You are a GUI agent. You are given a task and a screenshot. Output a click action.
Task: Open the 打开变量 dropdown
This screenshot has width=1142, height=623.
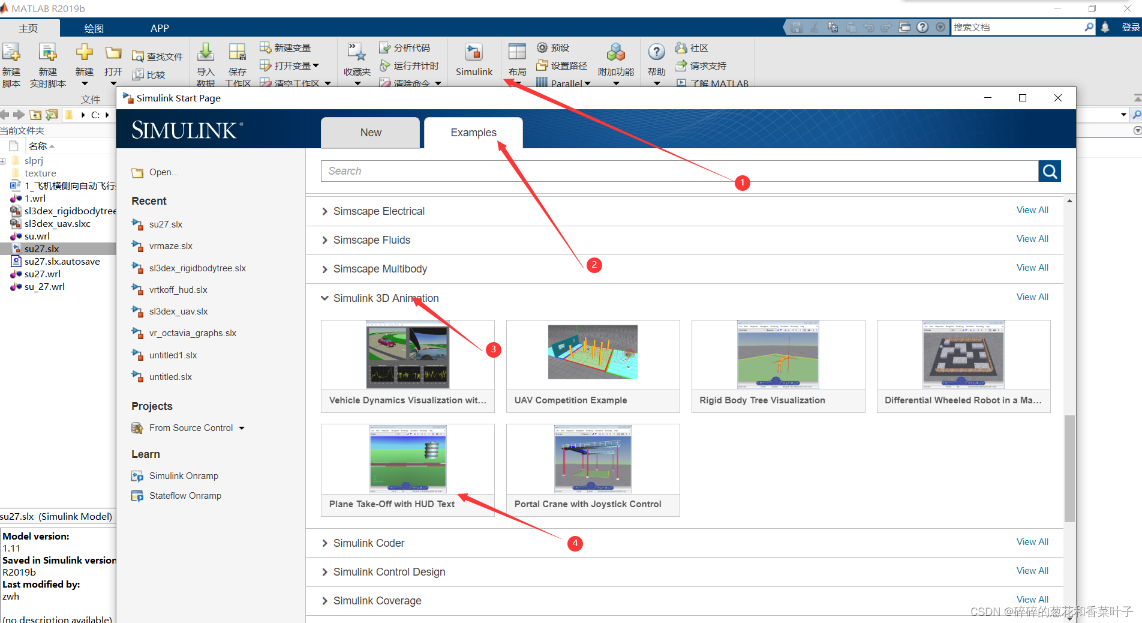(290, 65)
